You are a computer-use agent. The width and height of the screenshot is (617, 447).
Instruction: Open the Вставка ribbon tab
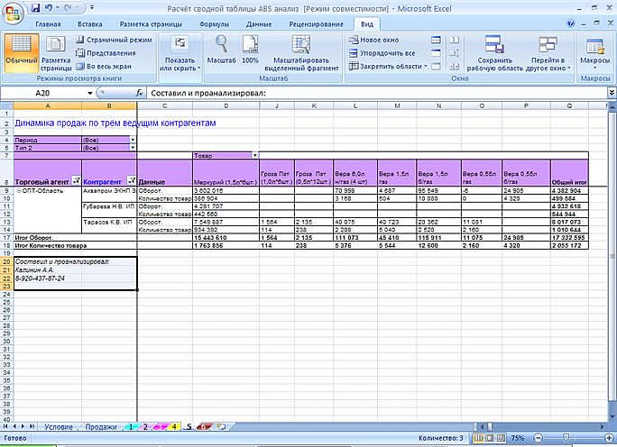point(89,24)
